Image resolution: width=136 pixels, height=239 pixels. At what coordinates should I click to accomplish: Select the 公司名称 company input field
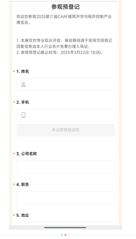[65, 167]
